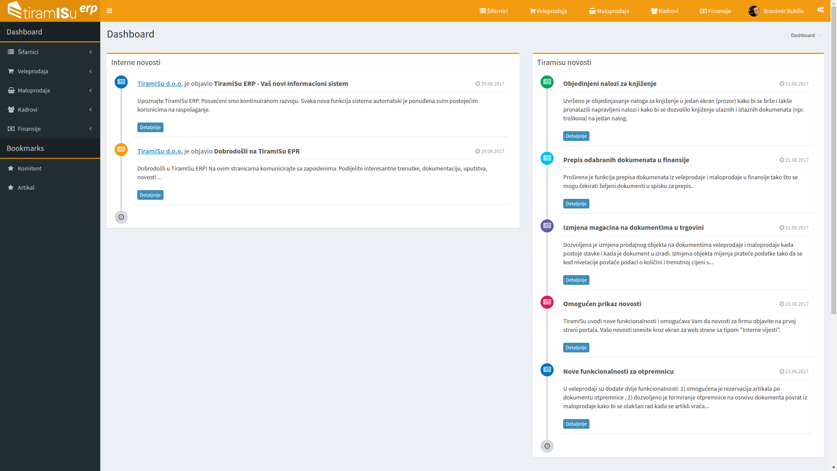The width and height of the screenshot is (837, 471).
Task: Click the clock icon ending the Interne novosti timeline
Action: [x=121, y=217]
